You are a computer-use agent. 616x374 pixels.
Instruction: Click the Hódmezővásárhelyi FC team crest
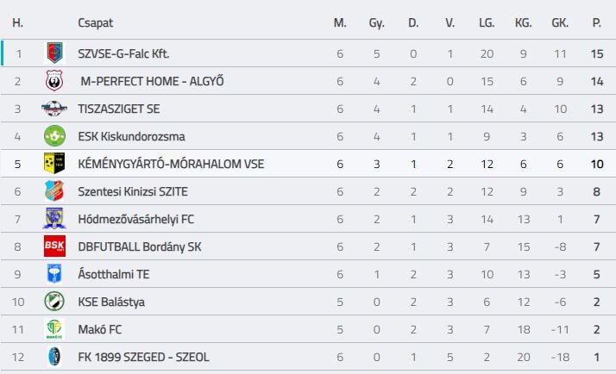(54, 219)
